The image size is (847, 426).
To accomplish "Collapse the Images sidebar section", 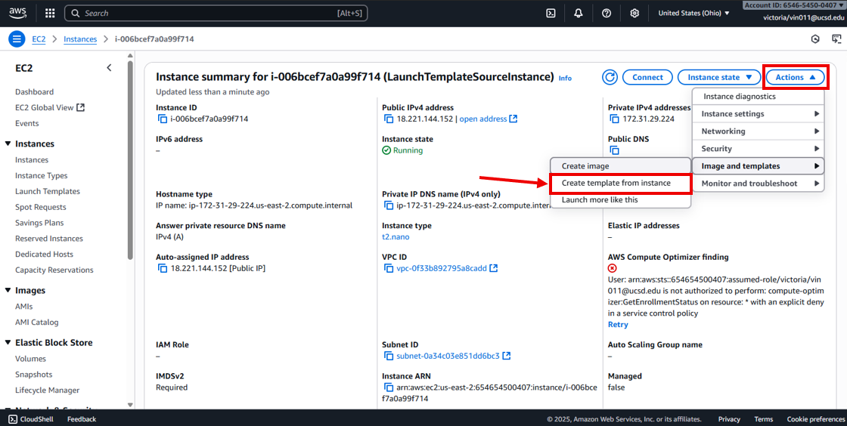I will coord(8,290).
